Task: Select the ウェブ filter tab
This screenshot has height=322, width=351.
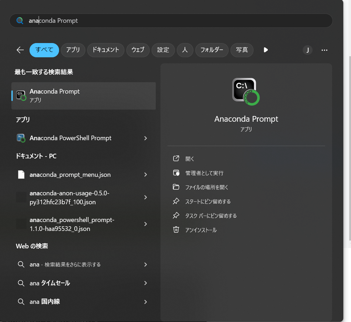Action: tap(138, 50)
